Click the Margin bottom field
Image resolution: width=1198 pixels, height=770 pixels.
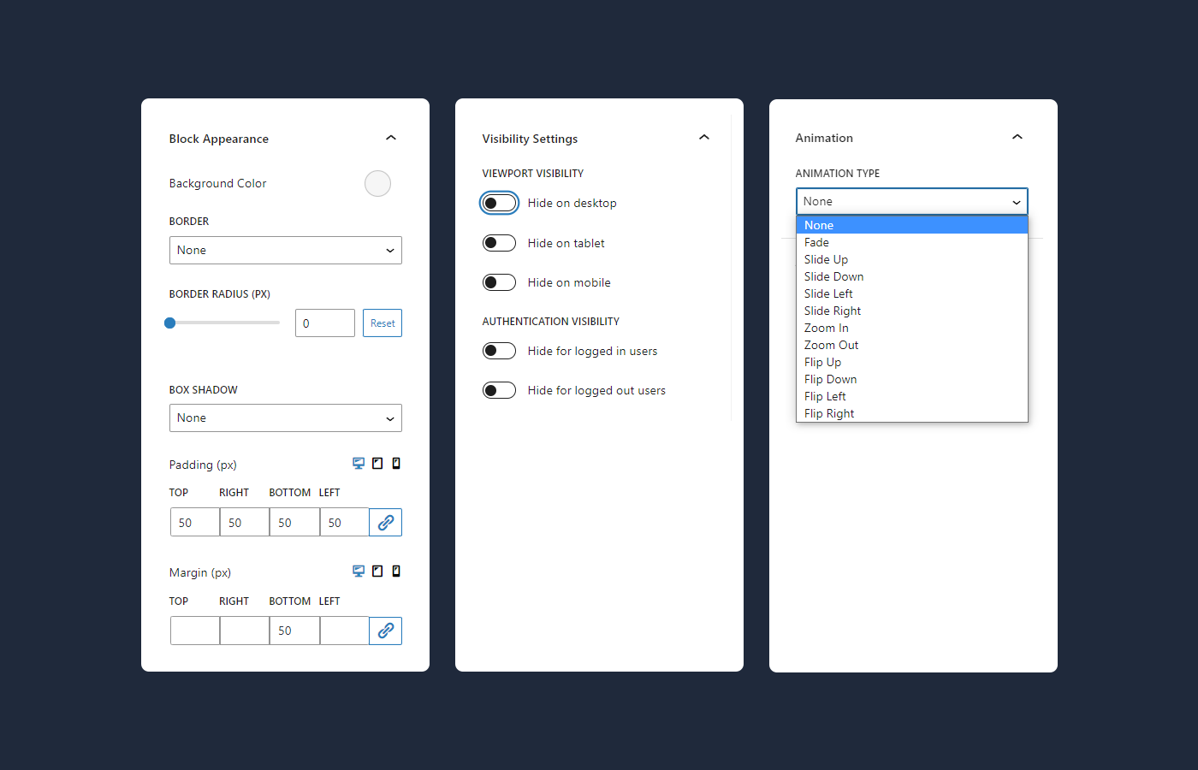[x=294, y=631]
